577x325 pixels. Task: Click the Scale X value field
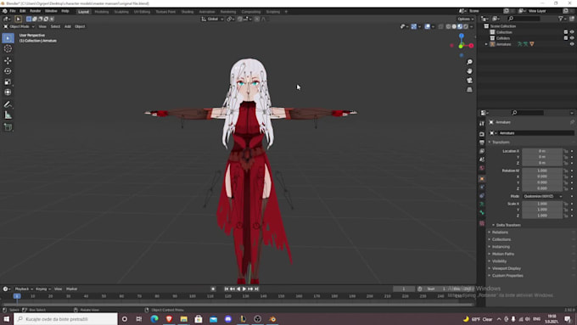(x=542, y=204)
